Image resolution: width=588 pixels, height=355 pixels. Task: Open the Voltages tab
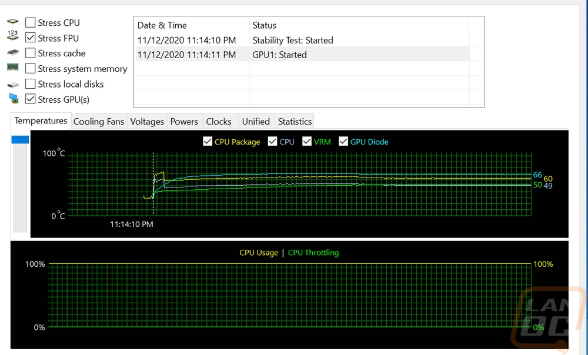147,122
